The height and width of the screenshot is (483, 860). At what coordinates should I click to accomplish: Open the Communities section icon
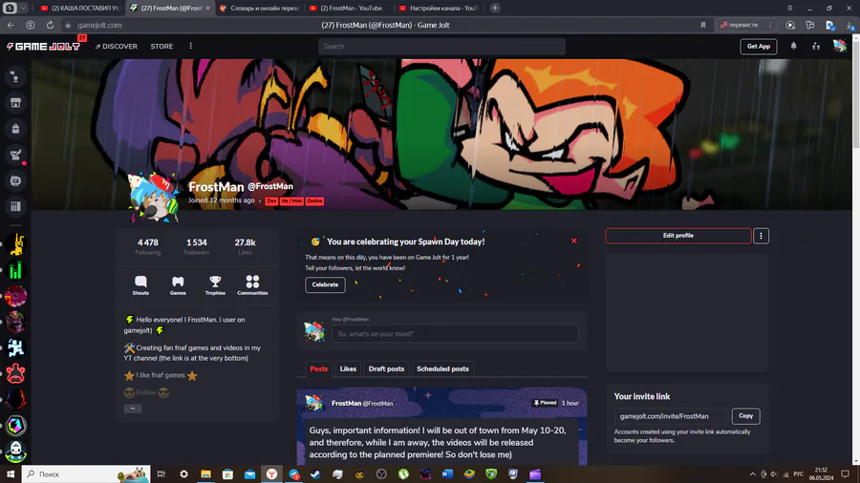click(x=252, y=285)
